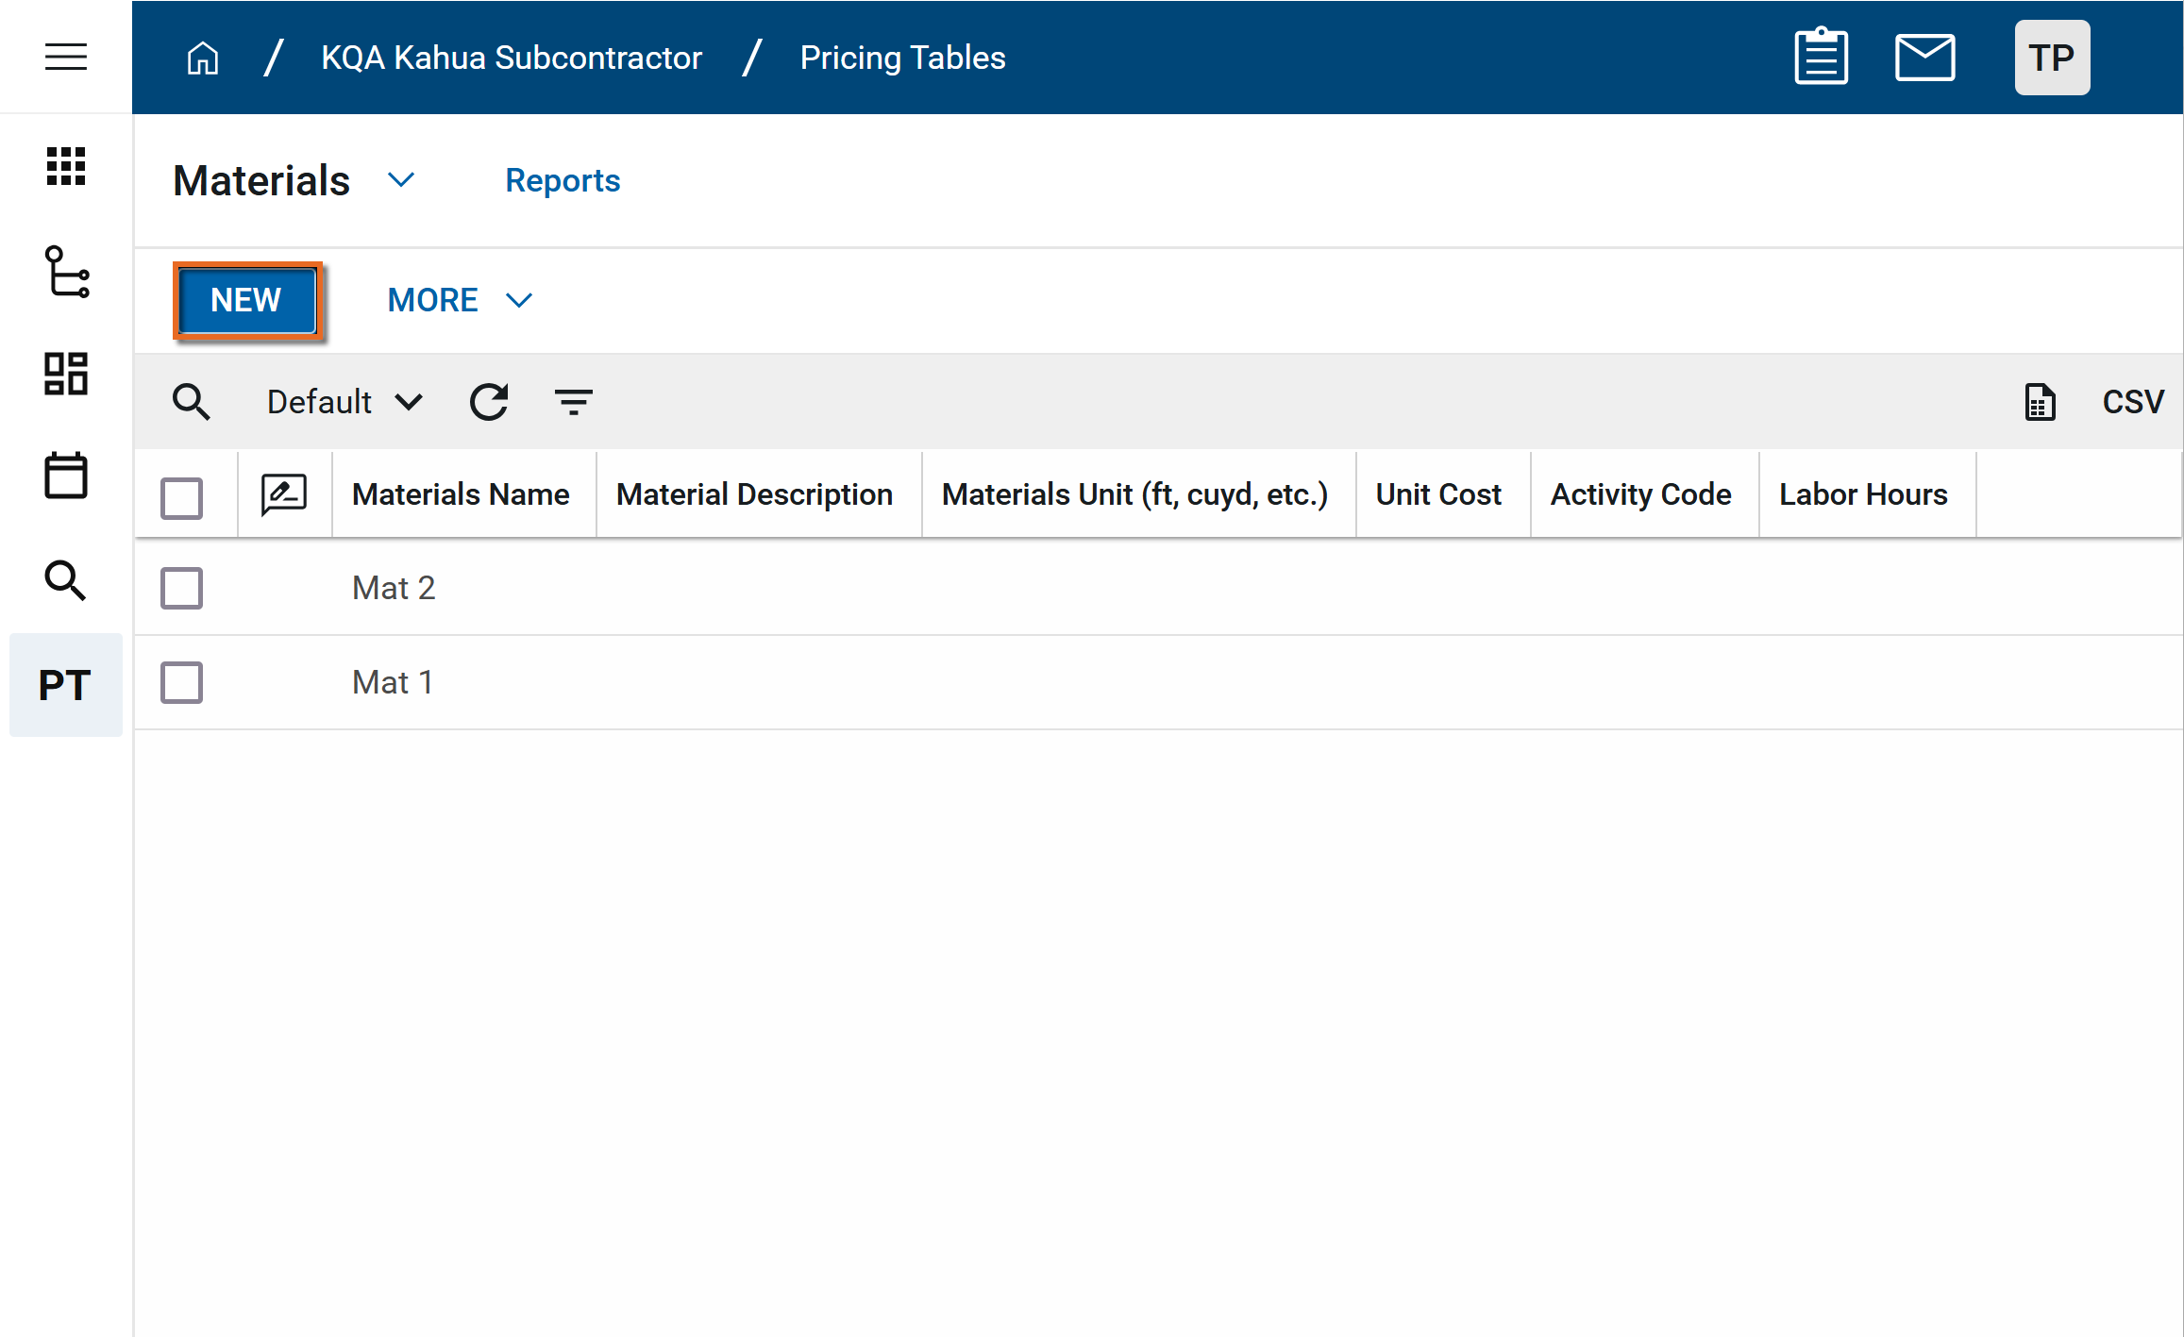Open the hamburger navigation menu
This screenshot has height=1337, width=2184.
coord(66,58)
